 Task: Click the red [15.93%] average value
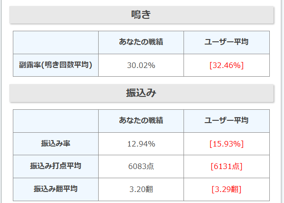pos(226,144)
